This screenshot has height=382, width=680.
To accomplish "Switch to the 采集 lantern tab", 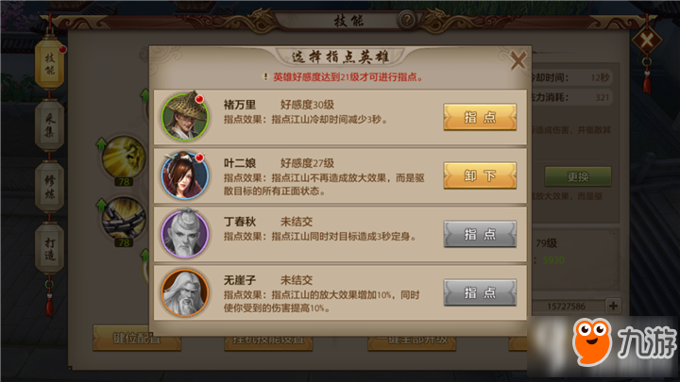I will pyautogui.click(x=49, y=125).
